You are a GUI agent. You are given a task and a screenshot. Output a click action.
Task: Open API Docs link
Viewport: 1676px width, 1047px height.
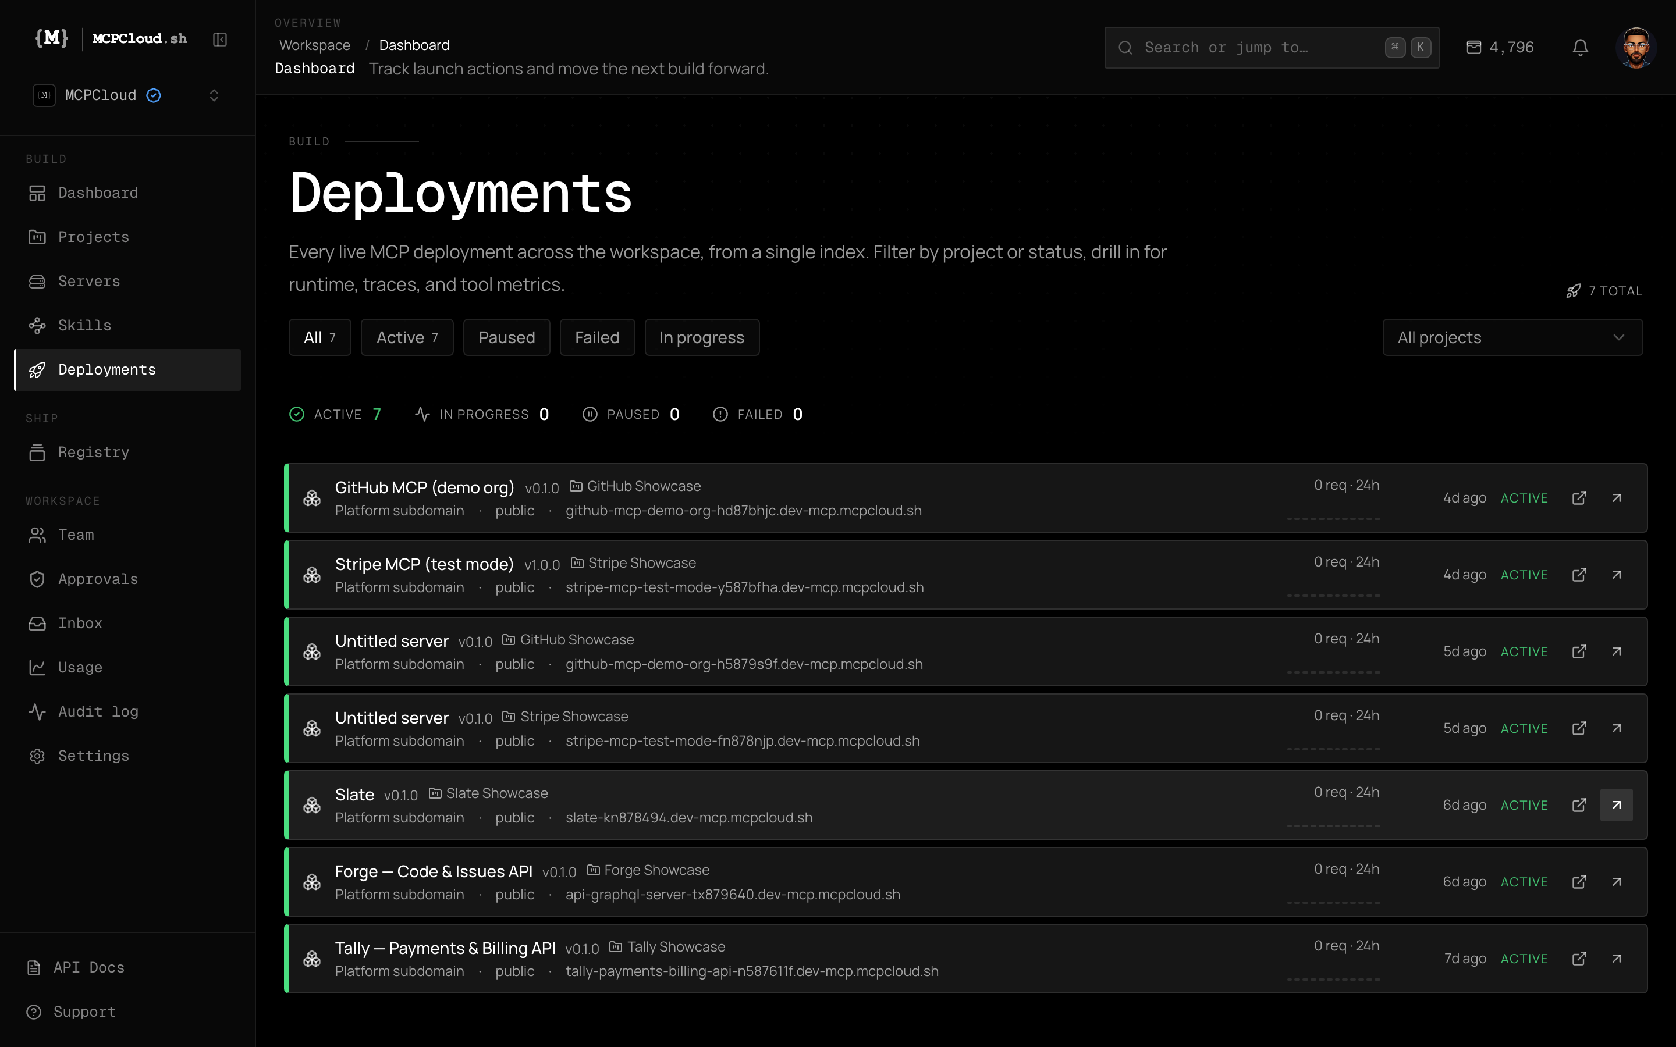pyautogui.click(x=76, y=967)
